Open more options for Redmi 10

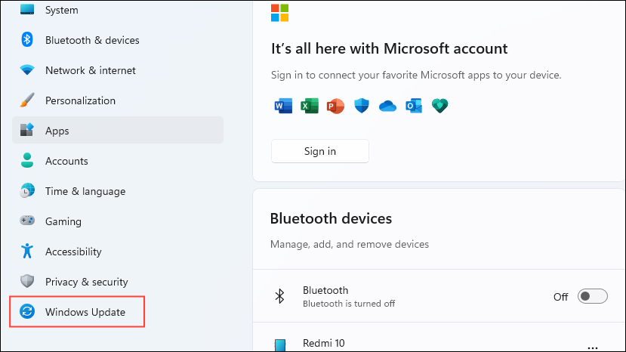[593, 347]
